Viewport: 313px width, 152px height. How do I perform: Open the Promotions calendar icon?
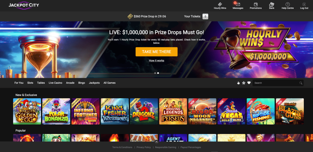(256, 4)
